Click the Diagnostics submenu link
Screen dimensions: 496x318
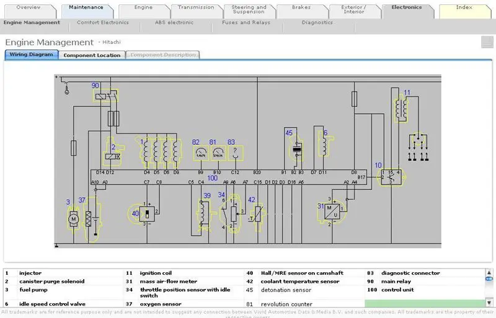(317, 23)
